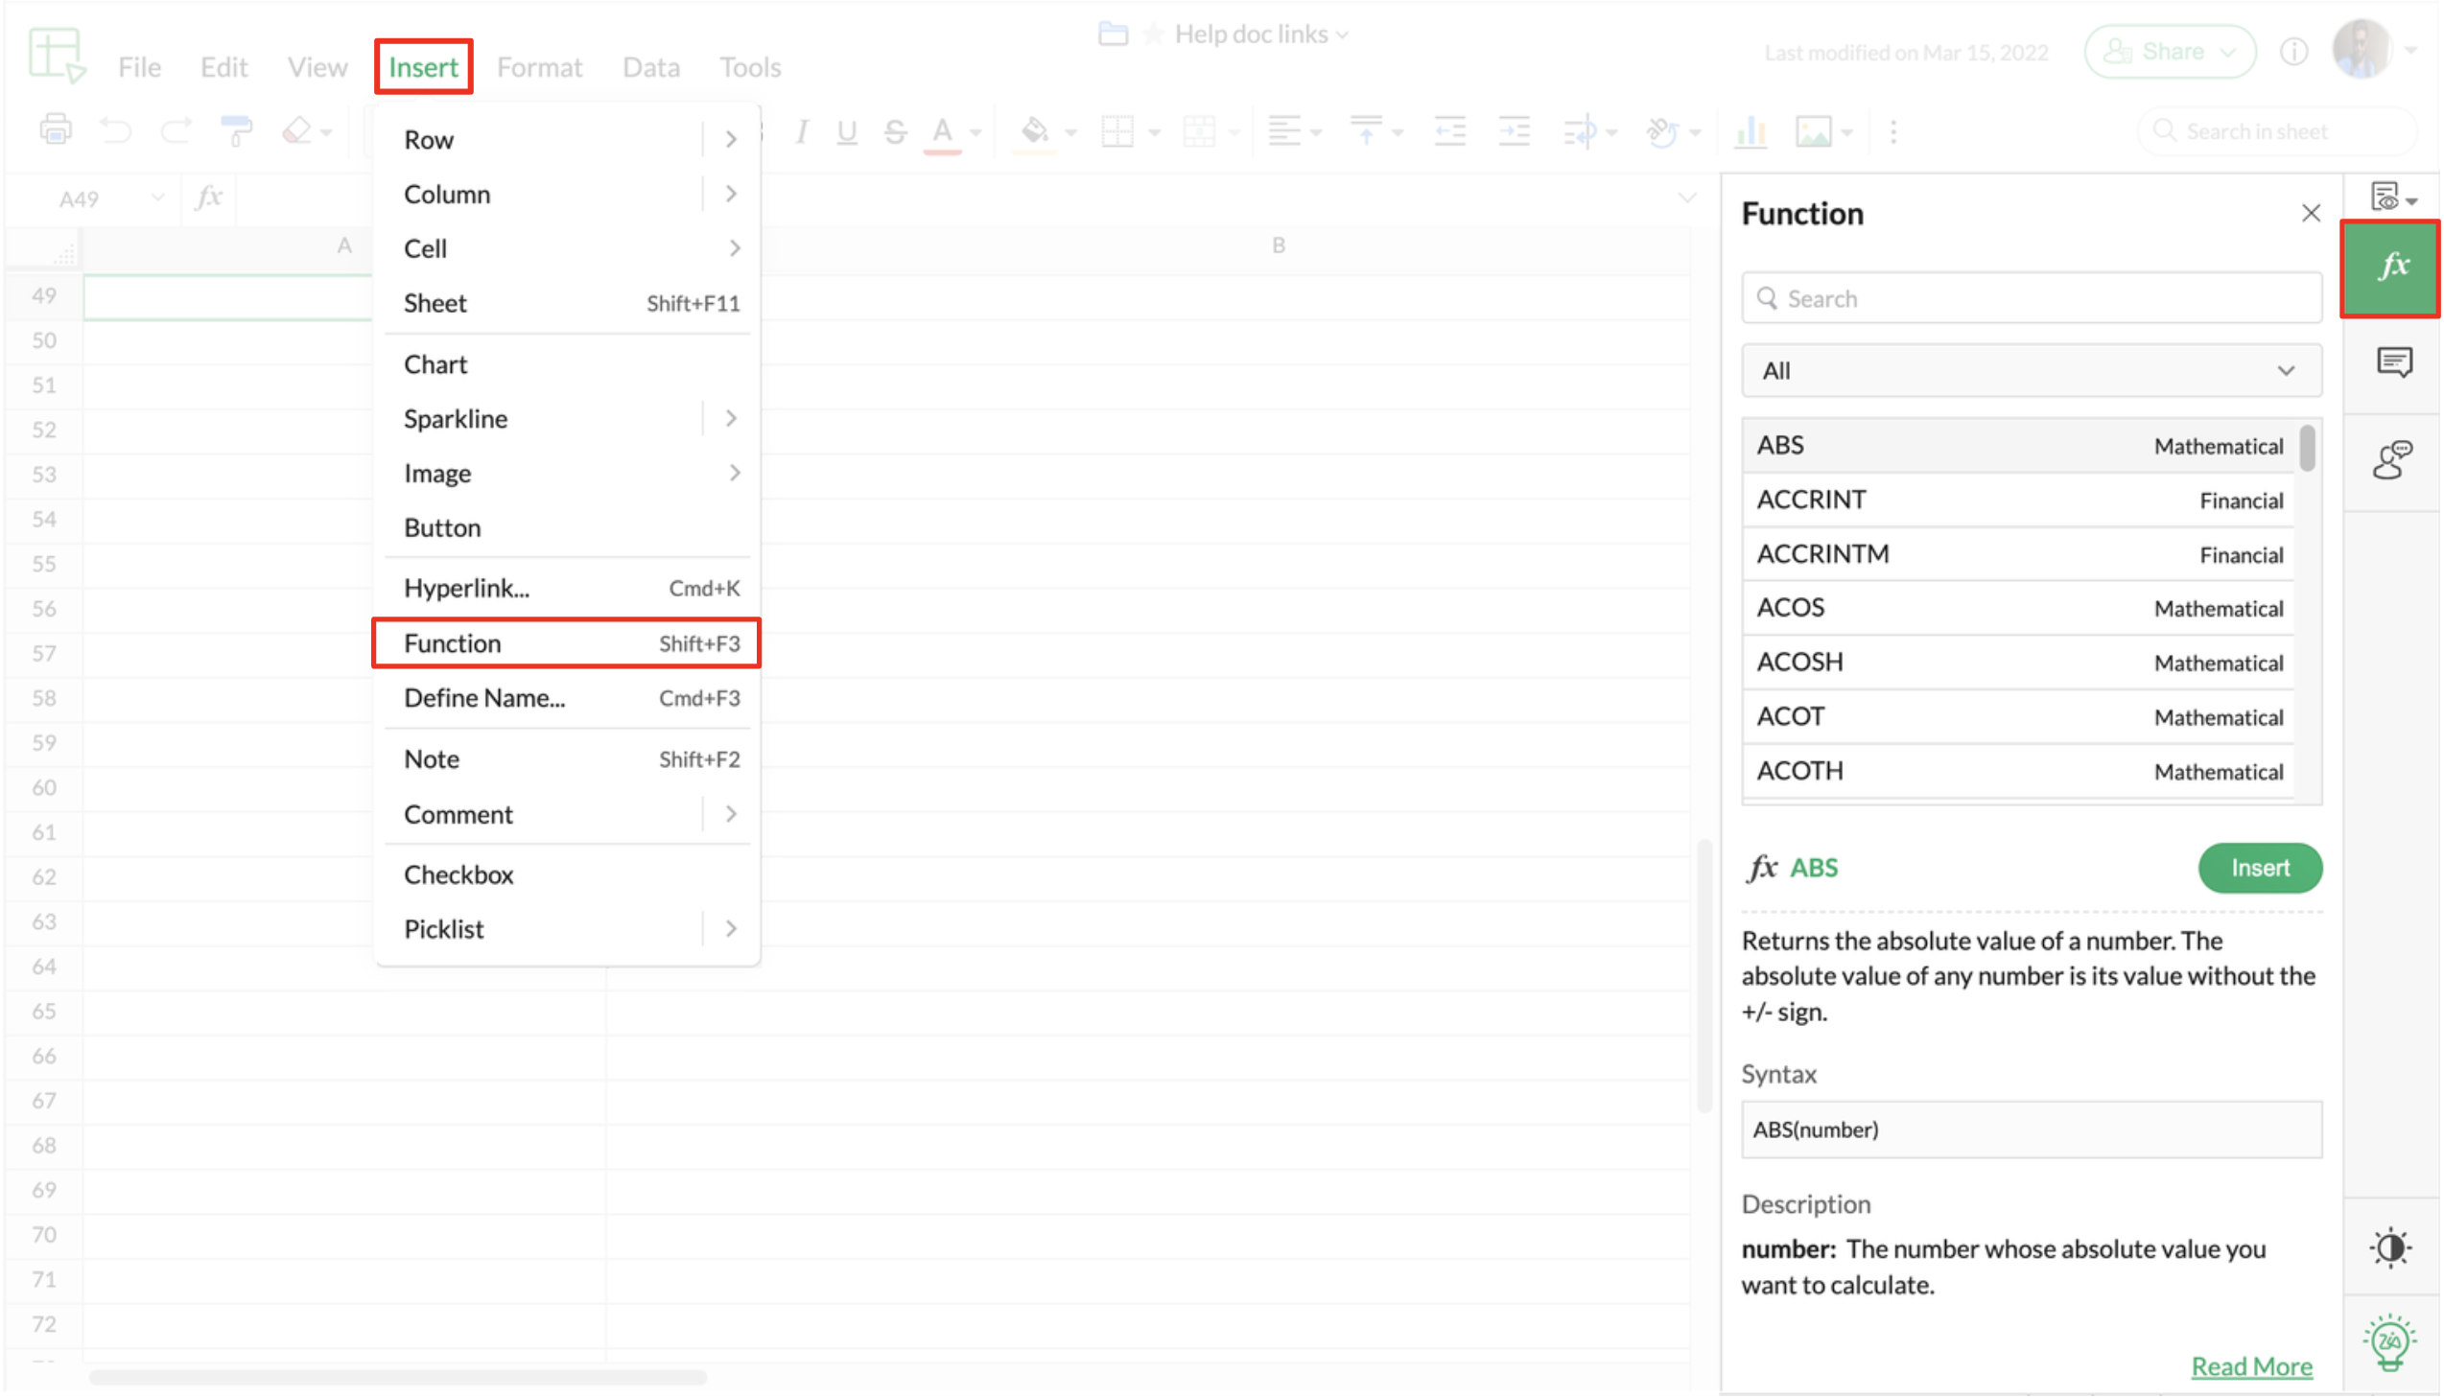The width and height of the screenshot is (2444, 1398).
Task: Click the Zia lightbulb assistant icon
Action: coord(2389,1341)
